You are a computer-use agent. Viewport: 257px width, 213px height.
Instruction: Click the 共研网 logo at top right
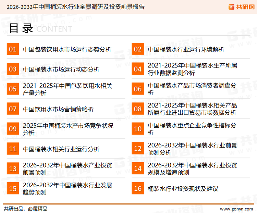pos(242,7)
